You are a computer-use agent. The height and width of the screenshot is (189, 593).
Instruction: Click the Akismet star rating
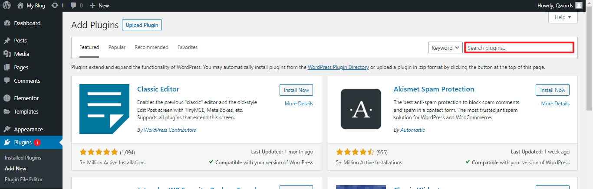(x=356, y=152)
